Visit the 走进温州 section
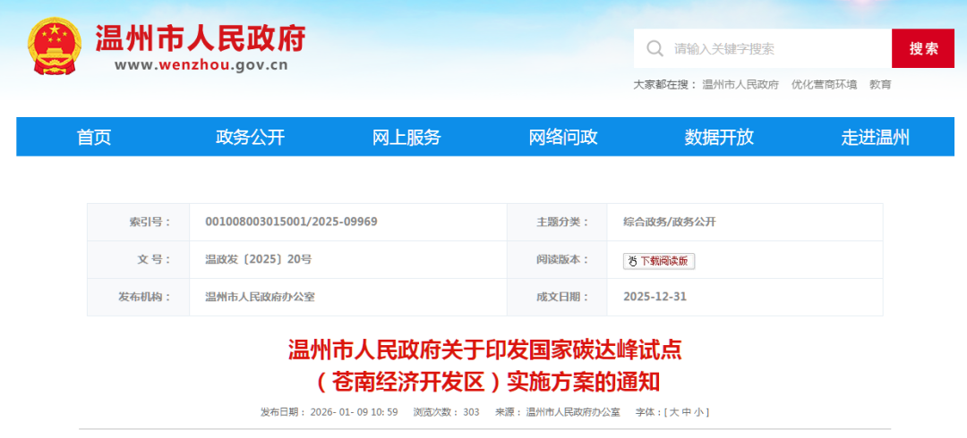Screen dimensions: 967x438 (875, 137)
